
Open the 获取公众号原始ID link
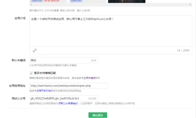(x=68, y=104)
